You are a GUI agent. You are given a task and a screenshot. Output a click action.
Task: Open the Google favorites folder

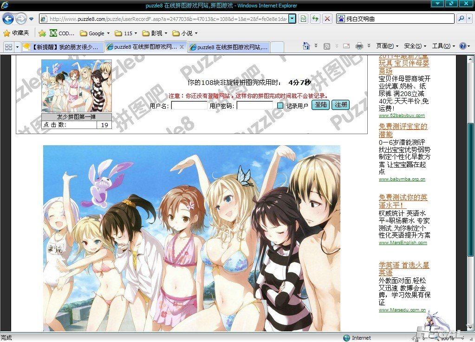click(x=95, y=33)
